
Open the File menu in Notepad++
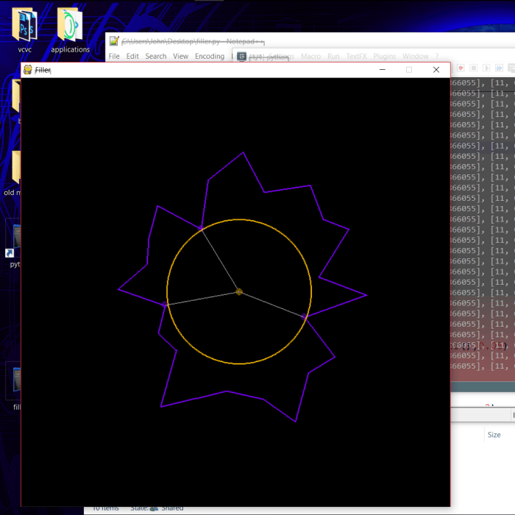click(x=114, y=56)
